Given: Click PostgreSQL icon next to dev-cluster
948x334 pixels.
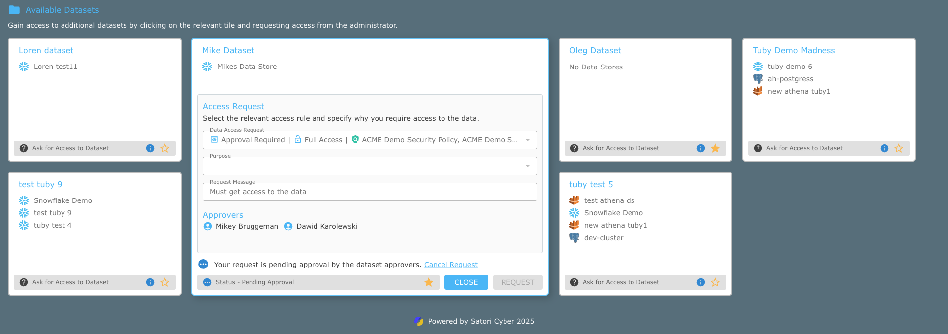Looking at the screenshot, I should 574,238.
